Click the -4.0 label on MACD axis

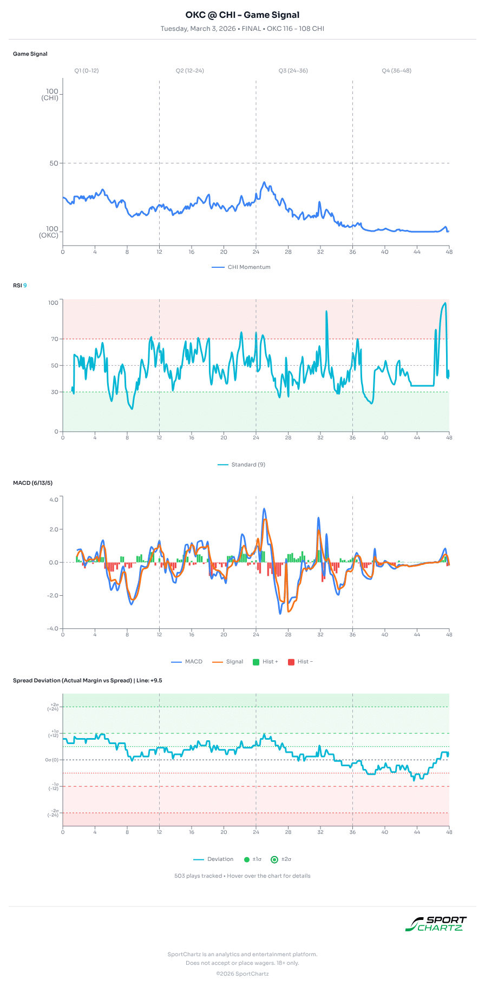(x=53, y=628)
